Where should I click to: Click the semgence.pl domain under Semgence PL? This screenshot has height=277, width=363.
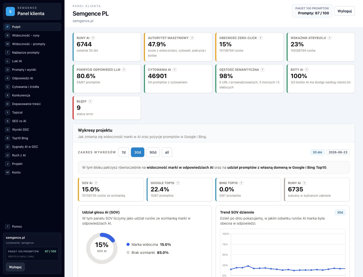point(83,21)
